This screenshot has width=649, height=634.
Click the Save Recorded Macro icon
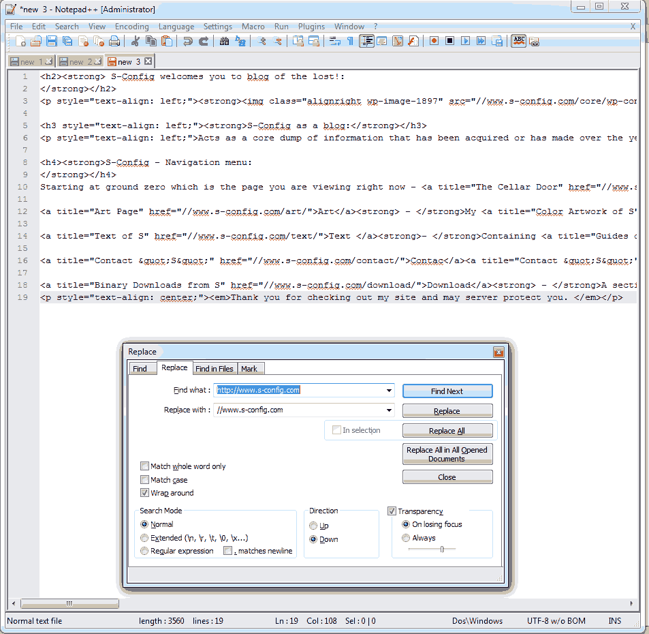click(496, 41)
